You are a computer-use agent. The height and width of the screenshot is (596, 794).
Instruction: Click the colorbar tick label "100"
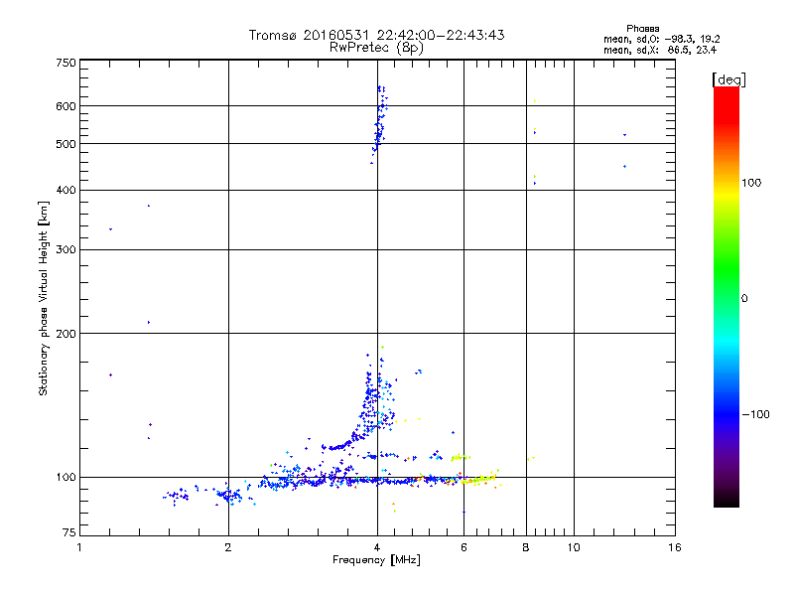coord(751,183)
